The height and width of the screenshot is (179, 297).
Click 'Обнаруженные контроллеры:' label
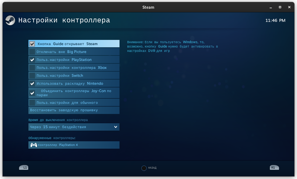[x=52, y=138]
